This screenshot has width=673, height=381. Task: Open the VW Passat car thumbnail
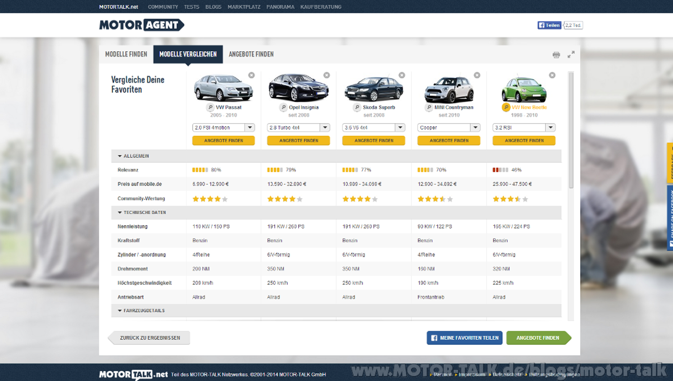click(x=223, y=87)
